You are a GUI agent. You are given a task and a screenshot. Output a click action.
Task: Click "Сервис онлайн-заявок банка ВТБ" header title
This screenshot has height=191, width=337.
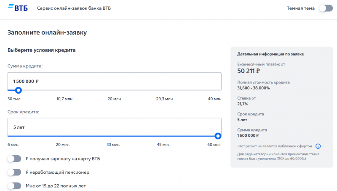click(x=74, y=8)
